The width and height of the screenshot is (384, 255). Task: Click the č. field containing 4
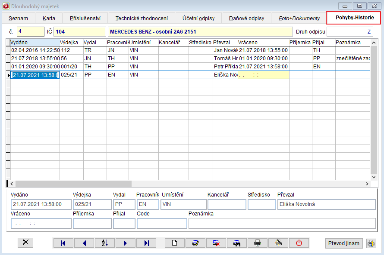pyautogui.click(x=31, y=32)
